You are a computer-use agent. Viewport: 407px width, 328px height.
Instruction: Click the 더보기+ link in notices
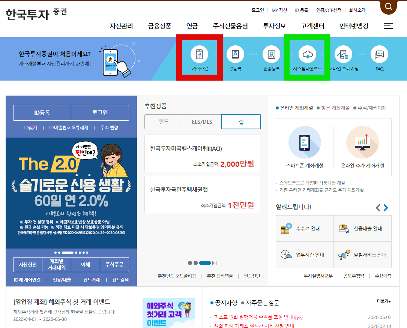[384, 301]
